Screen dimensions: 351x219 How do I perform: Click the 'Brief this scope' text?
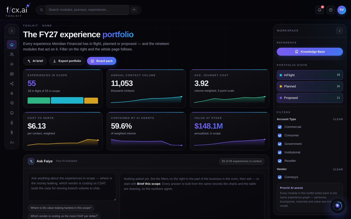[149, 184]
